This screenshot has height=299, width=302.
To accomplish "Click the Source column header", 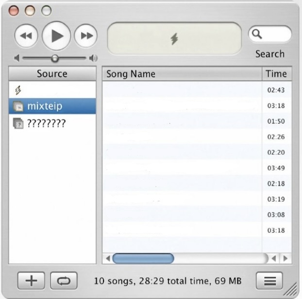I will coord(52,74).
